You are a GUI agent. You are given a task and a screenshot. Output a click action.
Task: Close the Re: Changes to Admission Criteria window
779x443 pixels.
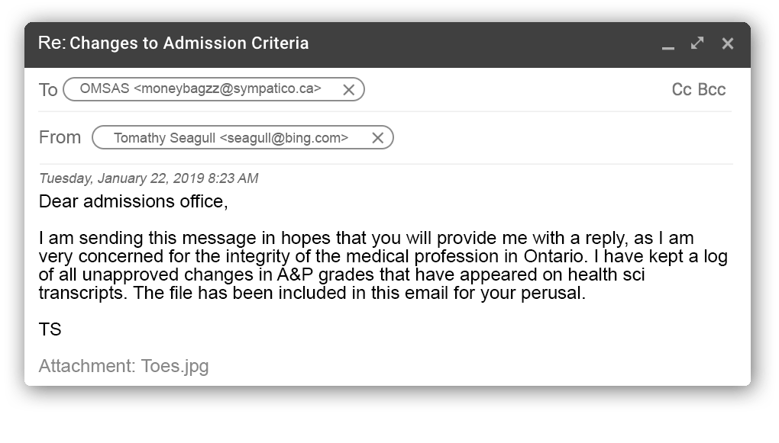point(727,43)
